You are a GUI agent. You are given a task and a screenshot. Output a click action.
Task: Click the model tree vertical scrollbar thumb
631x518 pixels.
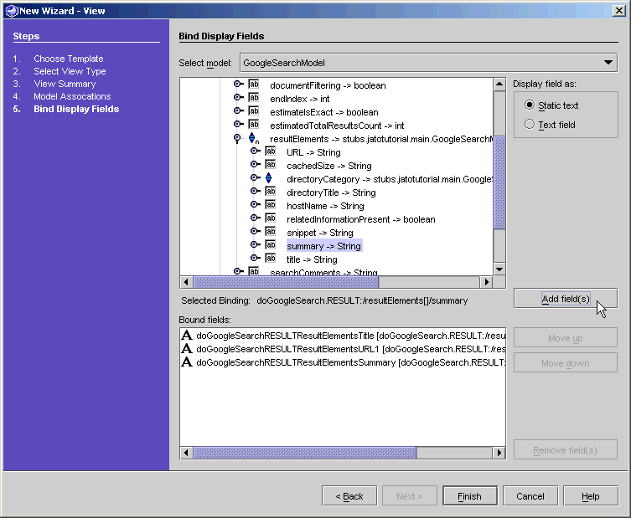point(499,182)
